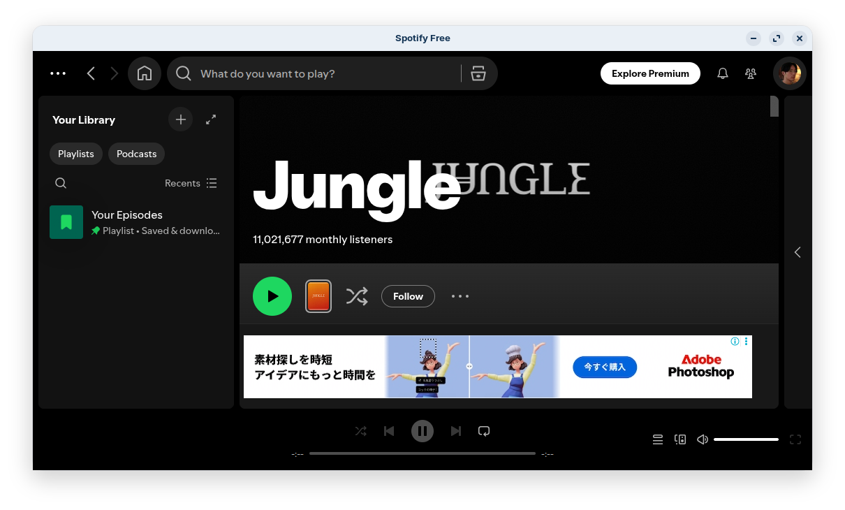Skip to the next track
This screenshot has width=845, height=510.
(456, 431)
